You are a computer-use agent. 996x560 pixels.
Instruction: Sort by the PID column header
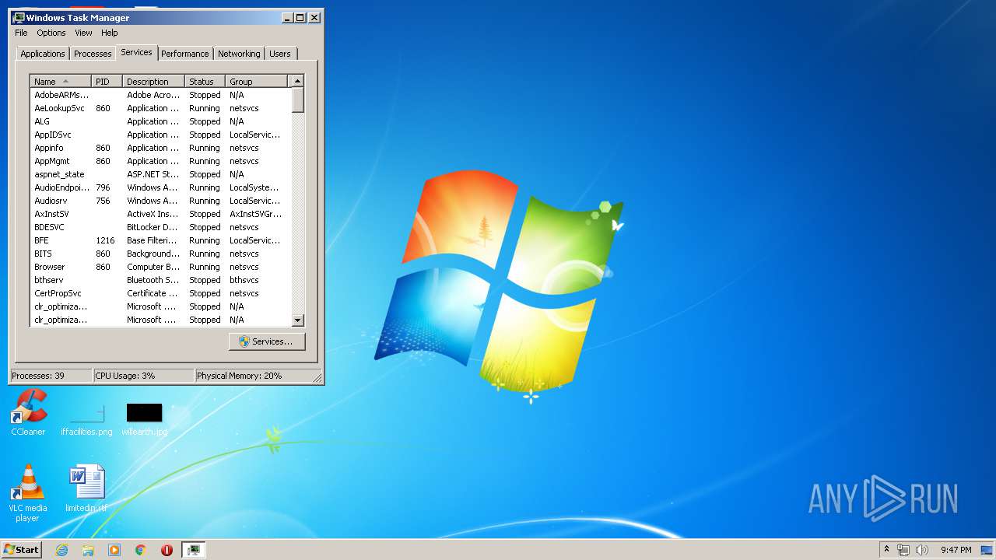107,82
